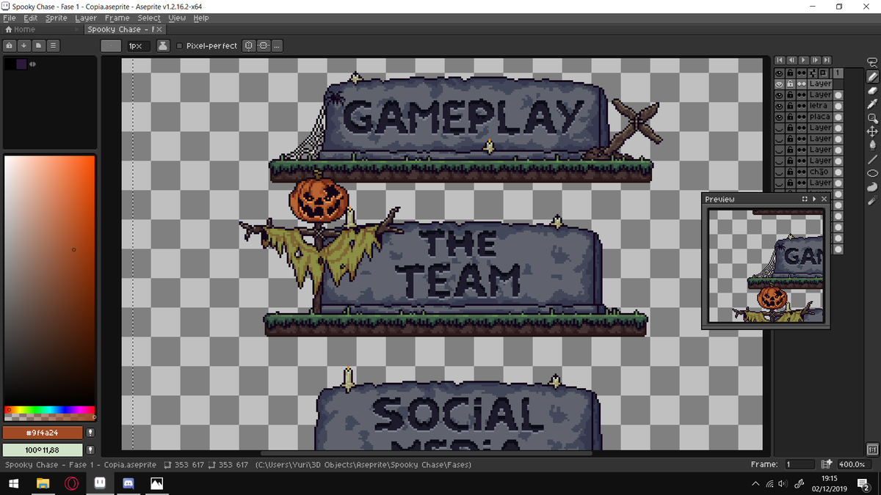Click the timeline toggle button at bottom right
This screenshot has width=881, height=495.
[x=872, y=449]
